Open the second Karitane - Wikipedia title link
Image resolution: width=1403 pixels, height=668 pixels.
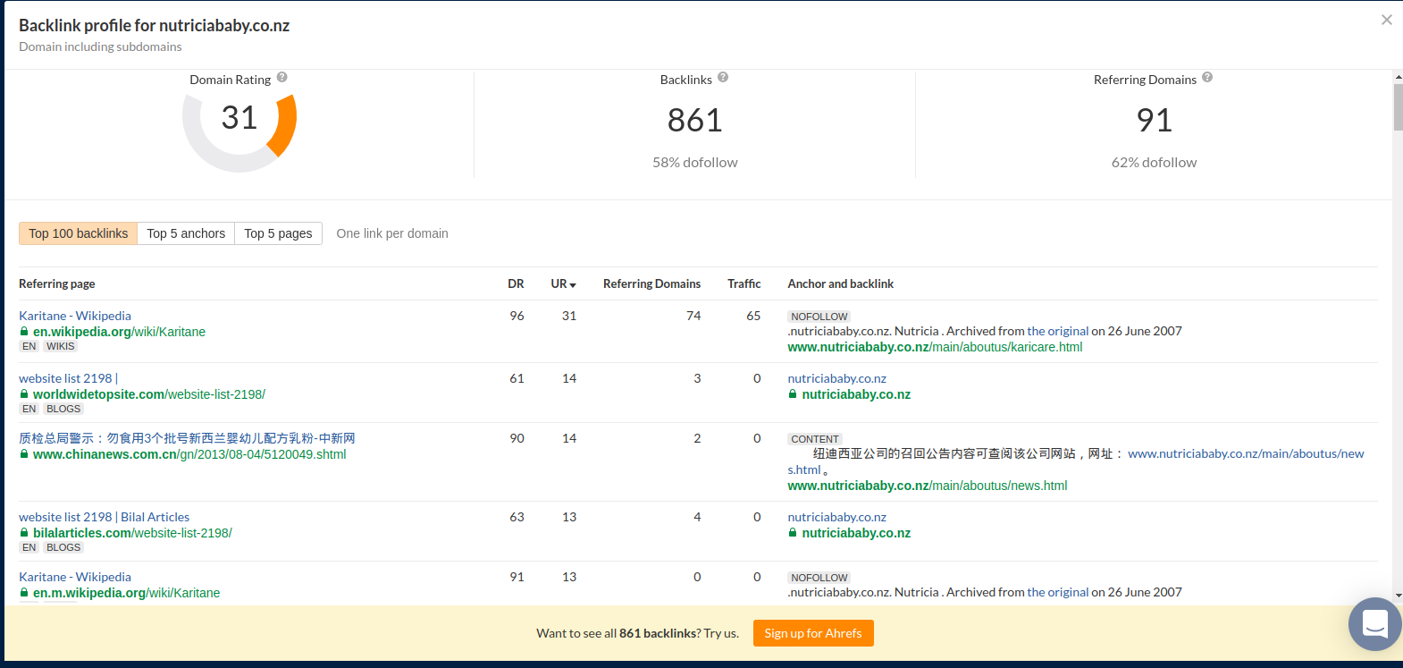click(x=75, y=577)
